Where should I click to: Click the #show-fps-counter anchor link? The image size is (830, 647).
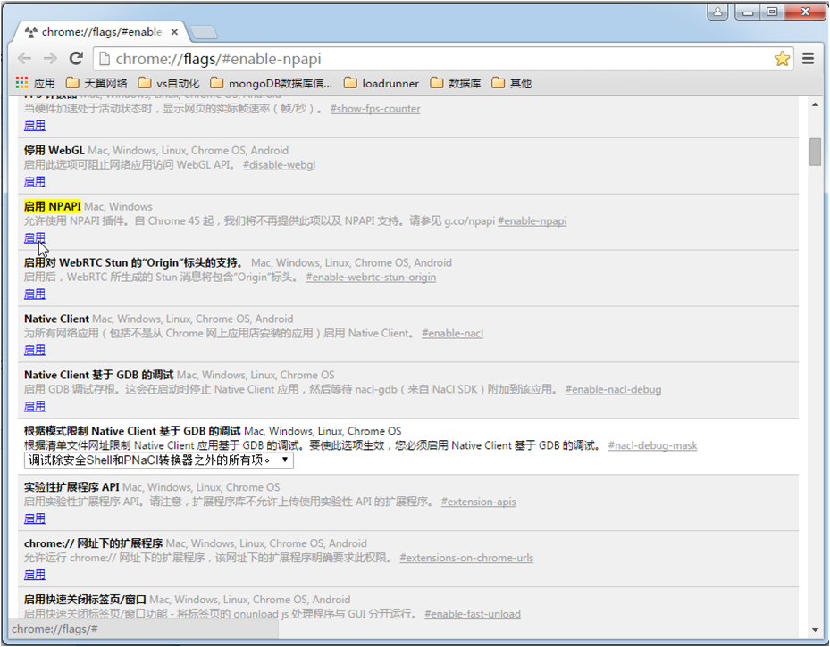tap(375, 109)
